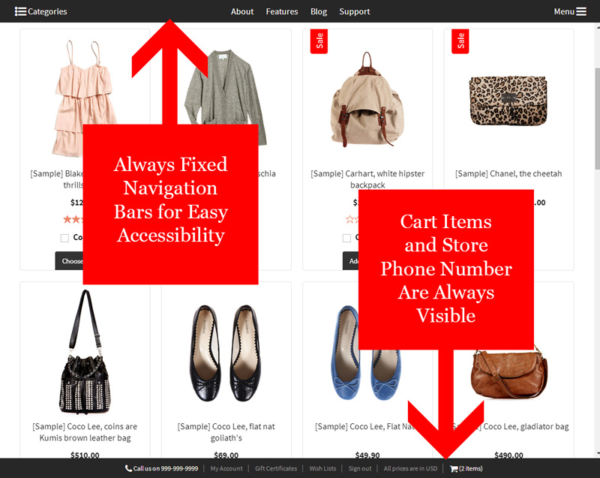Click the phone icon in the footer bar
Screen dimensions: 600x478
click(128, 468)
